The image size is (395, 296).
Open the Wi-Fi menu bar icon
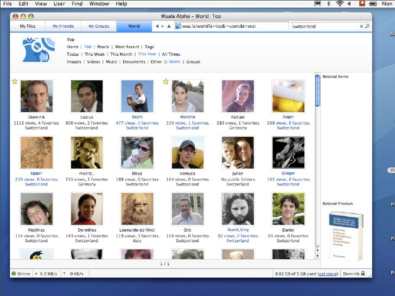pyautogui.click(x=340, y=3)
